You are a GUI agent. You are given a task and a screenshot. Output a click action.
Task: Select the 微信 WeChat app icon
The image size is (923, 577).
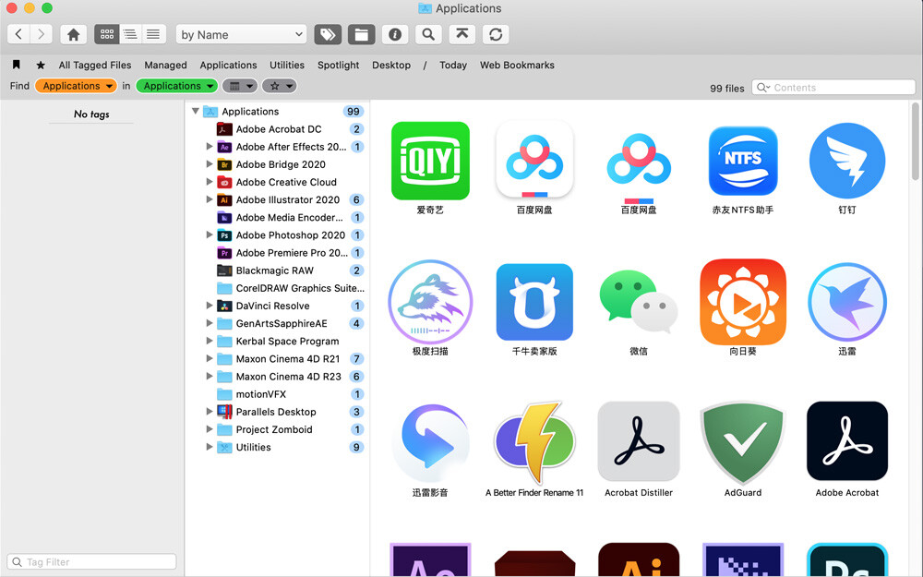tap(639, 302)
